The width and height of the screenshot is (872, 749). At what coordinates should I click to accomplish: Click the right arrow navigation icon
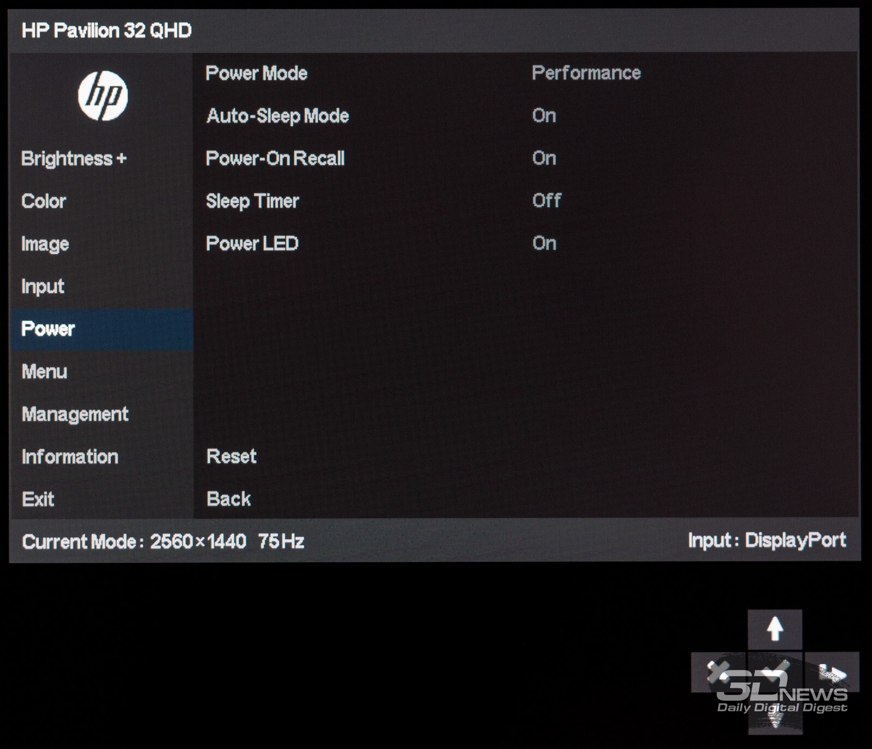click(832, 672)
